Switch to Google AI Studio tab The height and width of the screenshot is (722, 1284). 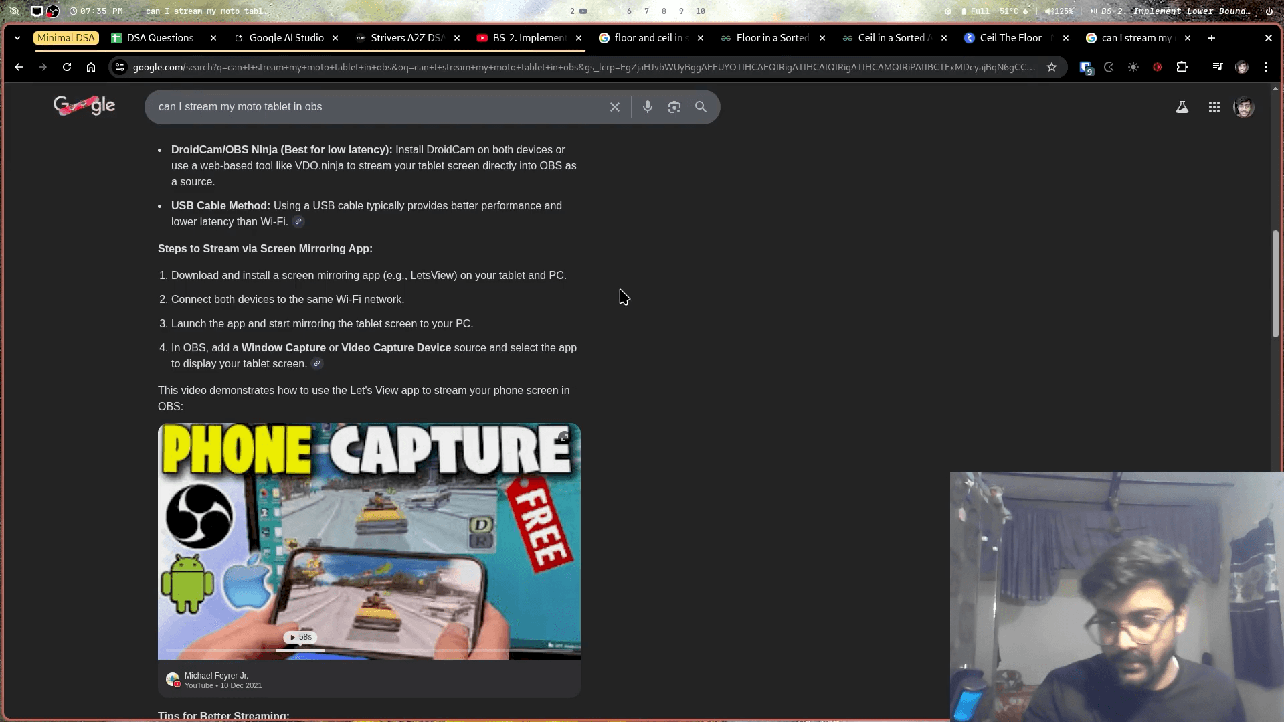(x=286, y=38)
